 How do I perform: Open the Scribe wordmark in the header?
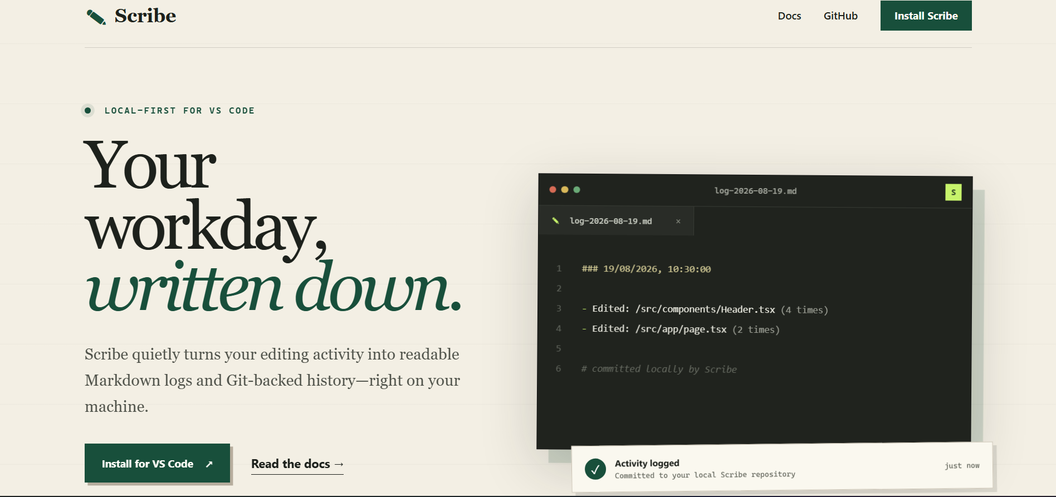coord(145,16)
